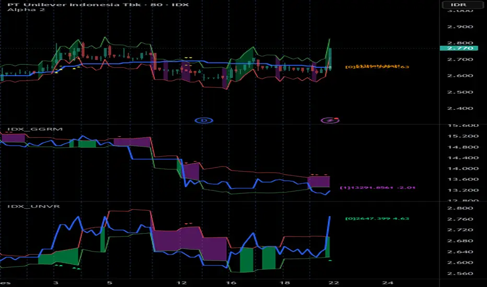Click the 15.200 axis value in the GGRM pane
The width and height of the screenshot is (487, 287).
tap(463, 136)
